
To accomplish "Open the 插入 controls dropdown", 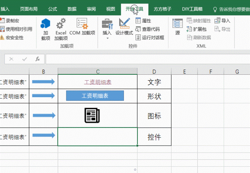I will click(107, 28).
